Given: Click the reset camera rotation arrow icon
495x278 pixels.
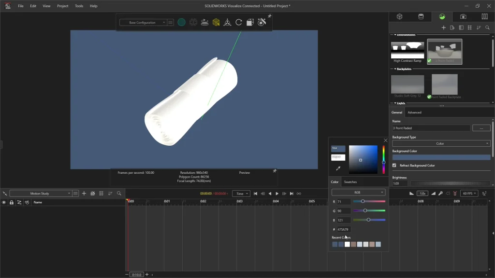Looking at the screenshot, I should point(239,22).
